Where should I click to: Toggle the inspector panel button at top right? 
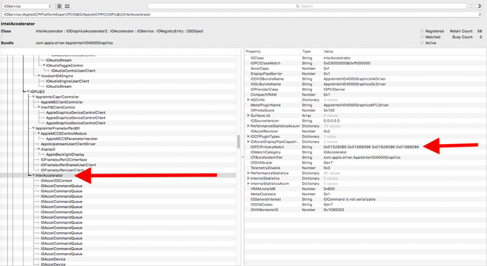[479, 6]
